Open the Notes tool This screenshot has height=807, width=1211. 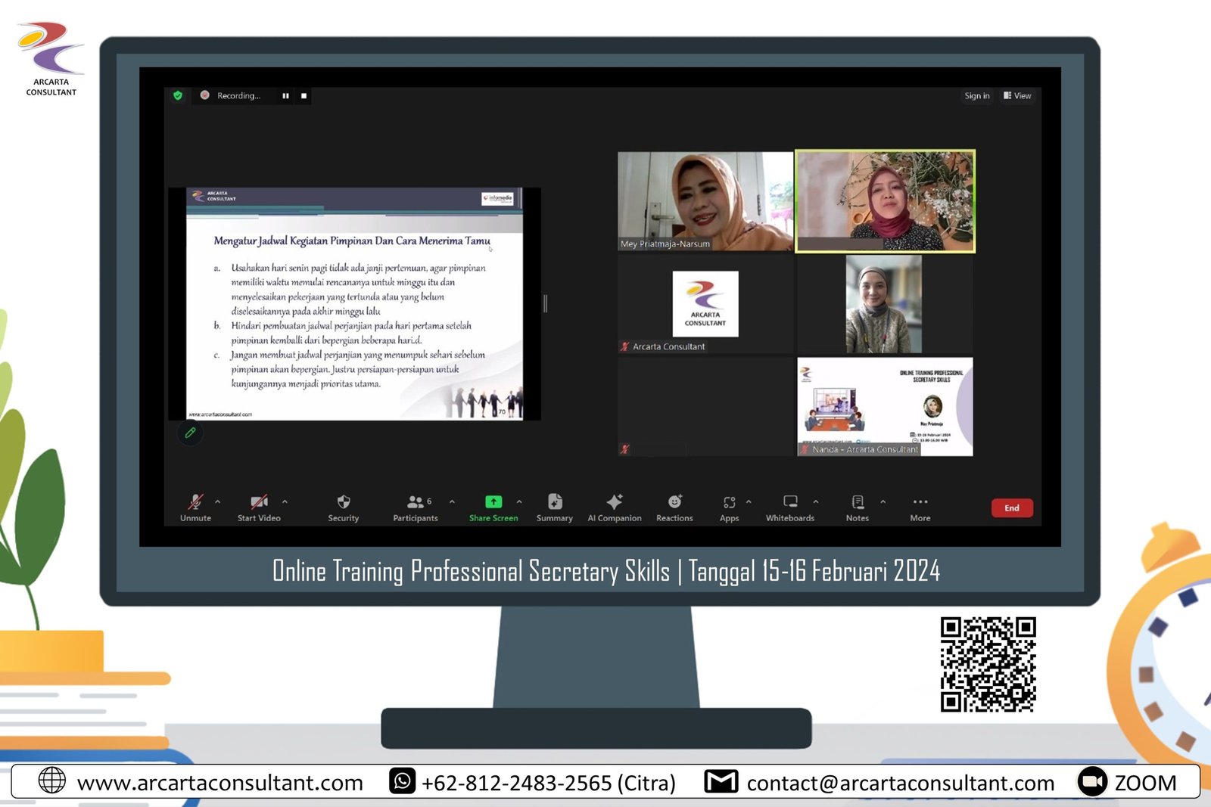[x=858, y=503]
